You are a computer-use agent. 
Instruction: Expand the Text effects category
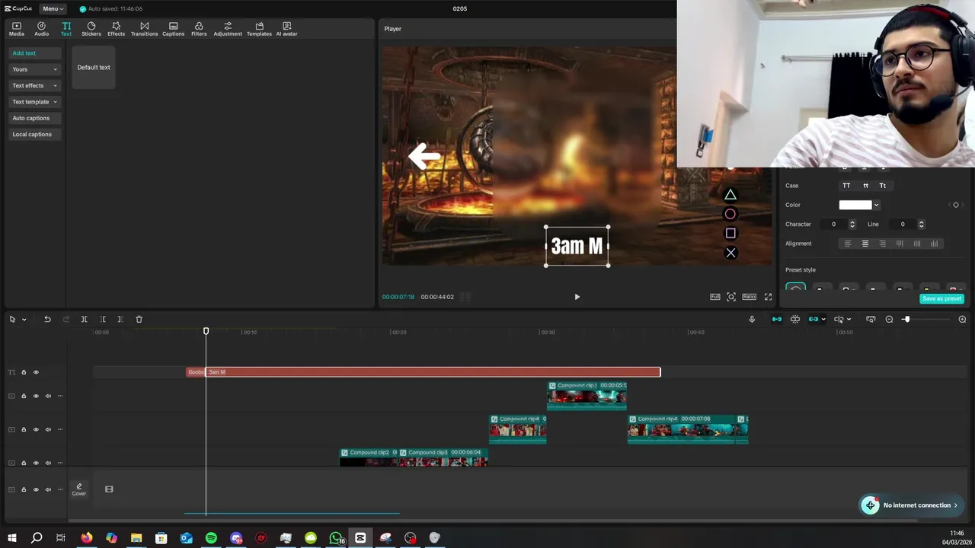pyautogui.click(x=34, y=85)
